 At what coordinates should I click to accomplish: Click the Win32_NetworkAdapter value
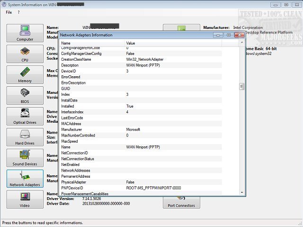click(145, 59)
